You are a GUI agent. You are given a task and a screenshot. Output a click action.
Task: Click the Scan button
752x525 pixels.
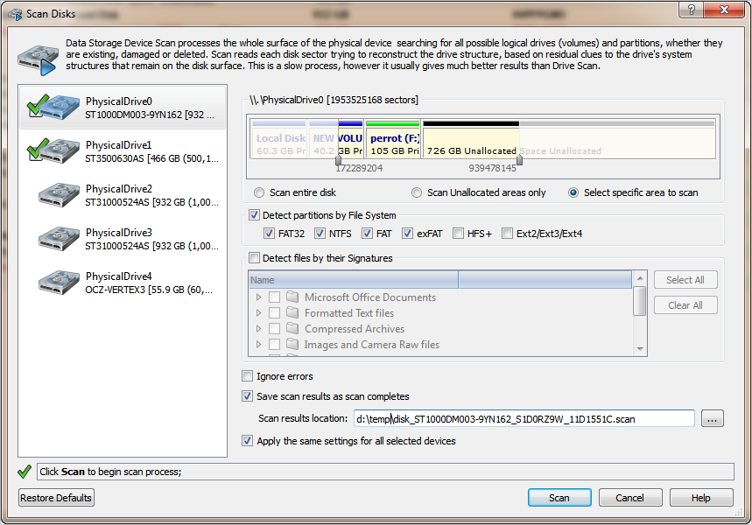(x=559, y=498)
